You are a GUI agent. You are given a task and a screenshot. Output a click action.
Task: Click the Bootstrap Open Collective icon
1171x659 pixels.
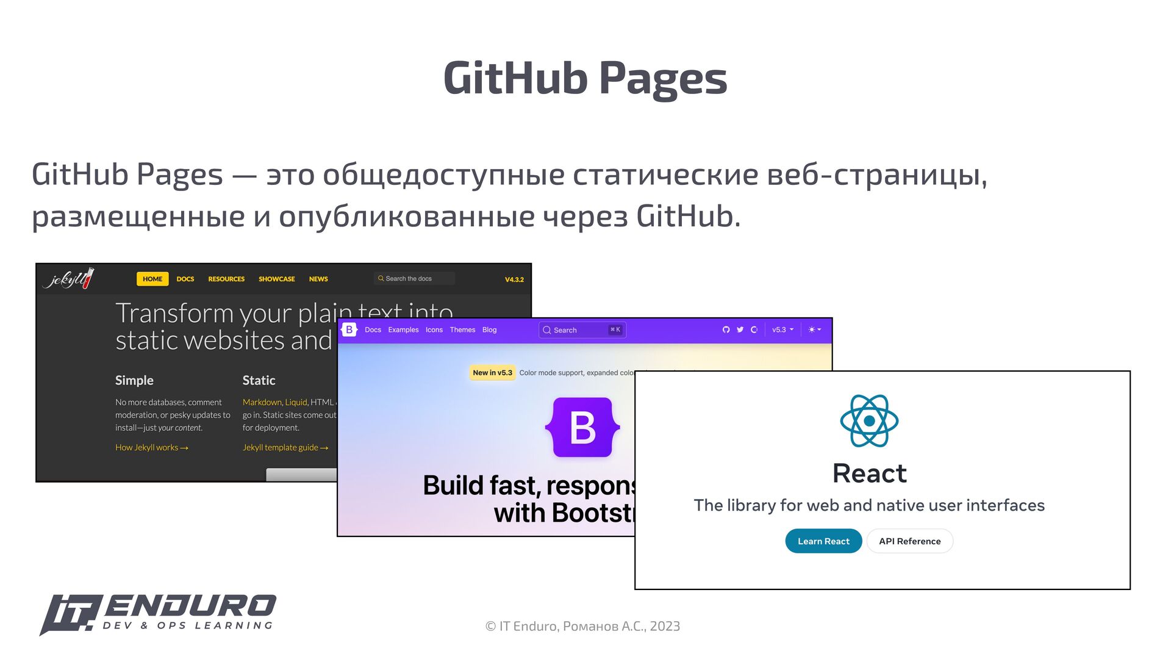[x=754, y=329]
